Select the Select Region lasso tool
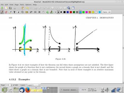Image resolution: width=124 pixels, height=93 pixels. pyautogui.click(x=31, y=12)
